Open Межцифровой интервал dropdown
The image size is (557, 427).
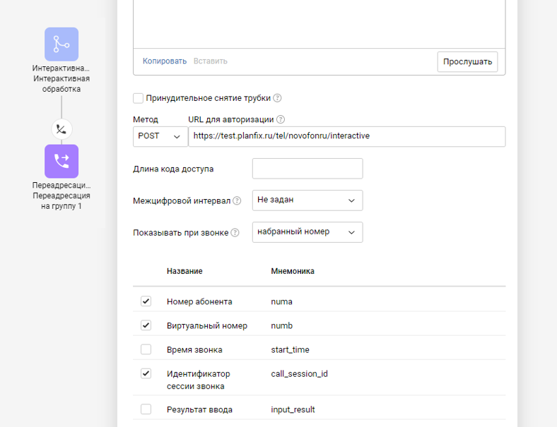(x=307, y=200)
